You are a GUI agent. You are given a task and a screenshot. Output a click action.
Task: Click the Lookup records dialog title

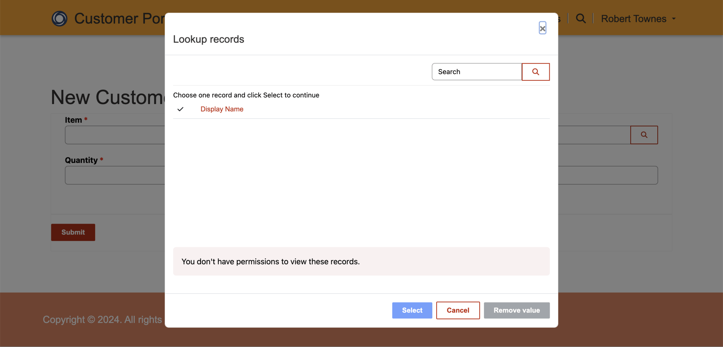click(x=209, y=39)
